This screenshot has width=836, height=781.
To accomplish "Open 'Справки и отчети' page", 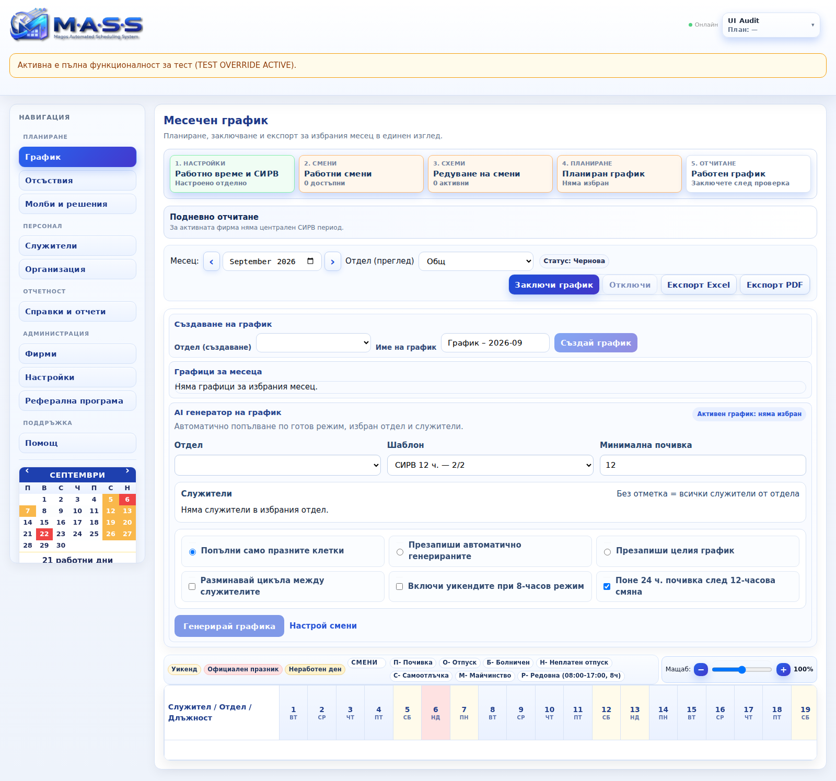I will [77, 312].
